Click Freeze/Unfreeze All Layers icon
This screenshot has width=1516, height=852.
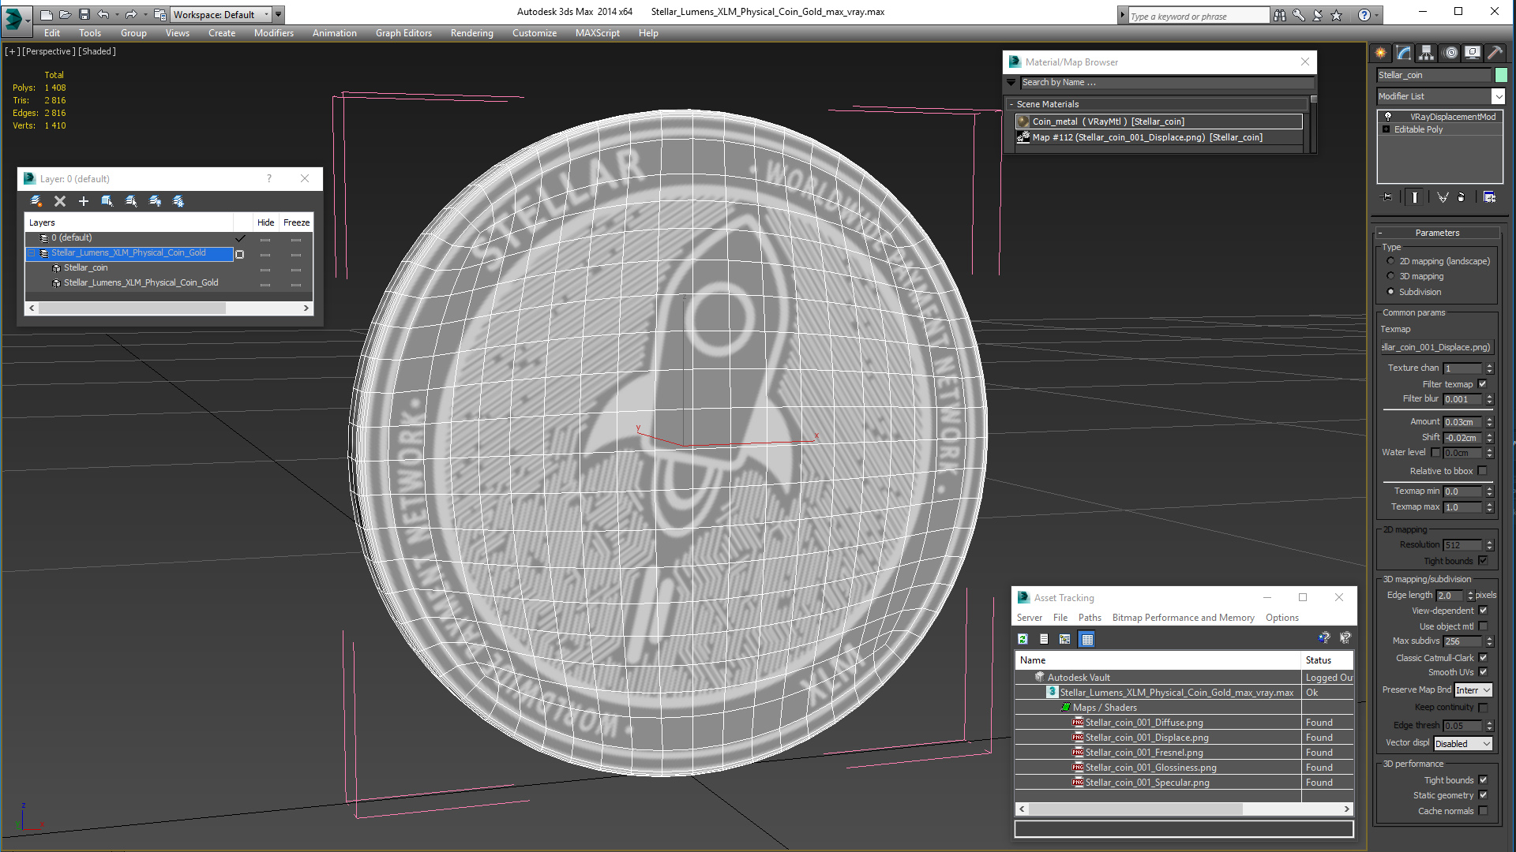[x=178, y=201]
